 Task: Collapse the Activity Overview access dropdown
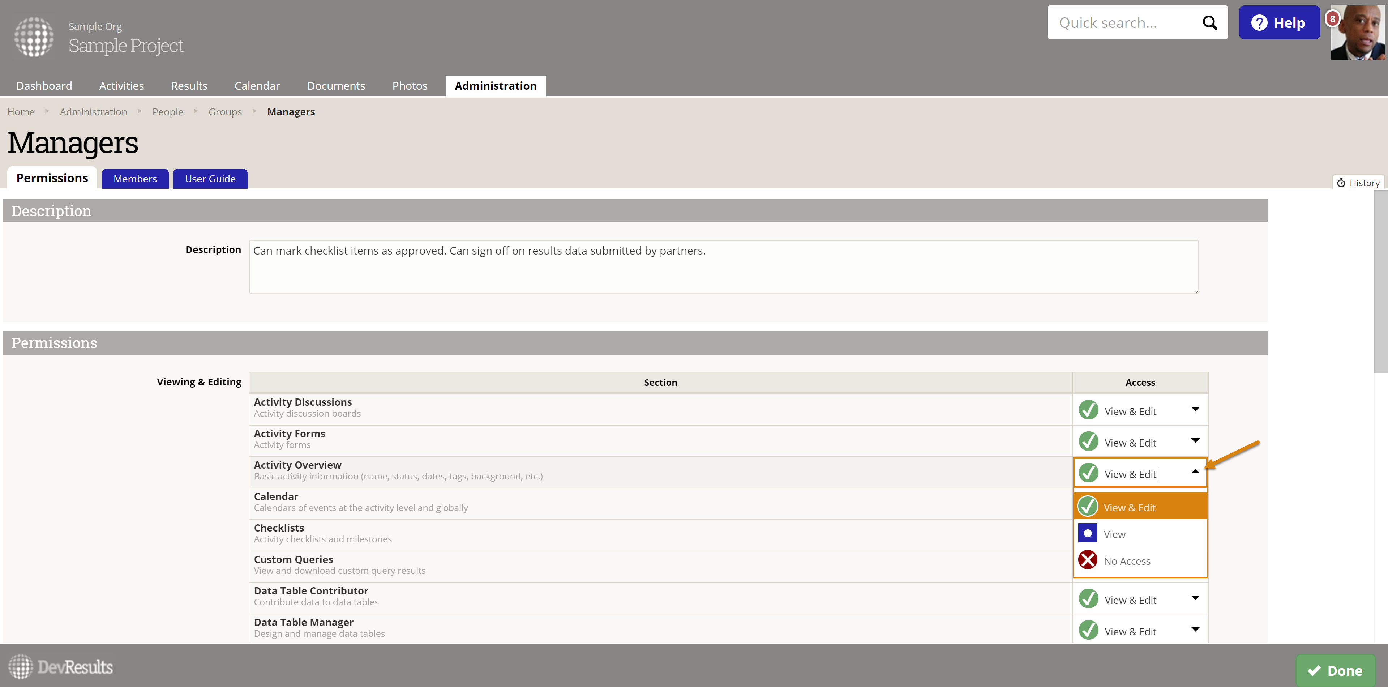click(x=1195, y=472)
